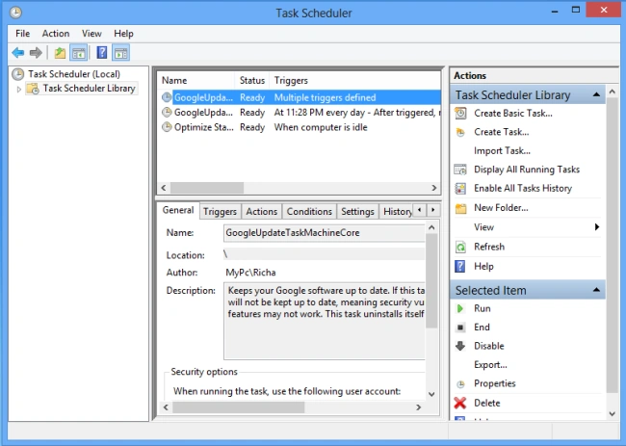Switch to the History tab
The width and height of the screenshot is (626, 446).
(x=396, y=212)
